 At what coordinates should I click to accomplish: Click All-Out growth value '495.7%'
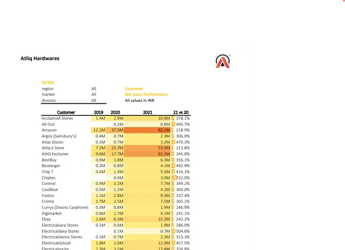(183, 124)
